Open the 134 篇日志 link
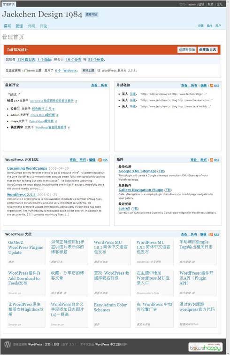This screenshot has width=230, height=355. [x=26, y=60]
